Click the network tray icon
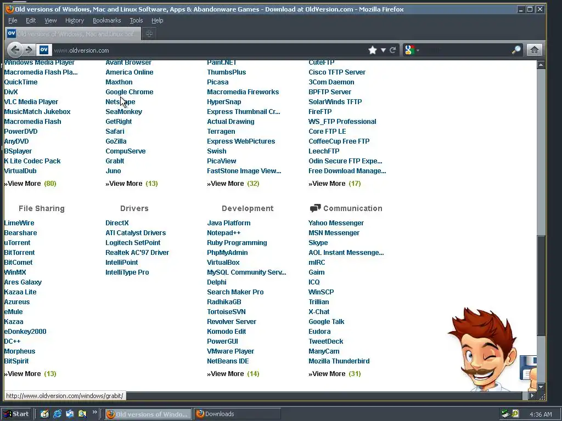This screenshot has width=562, height=421. tap(505, 414)
